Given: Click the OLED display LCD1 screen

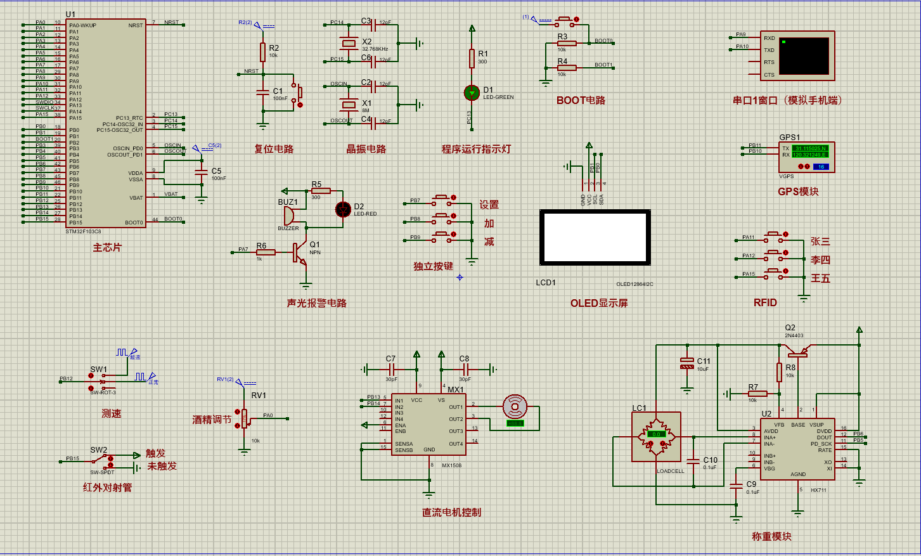Looking at the screenshot, I should tap(595, 237).
